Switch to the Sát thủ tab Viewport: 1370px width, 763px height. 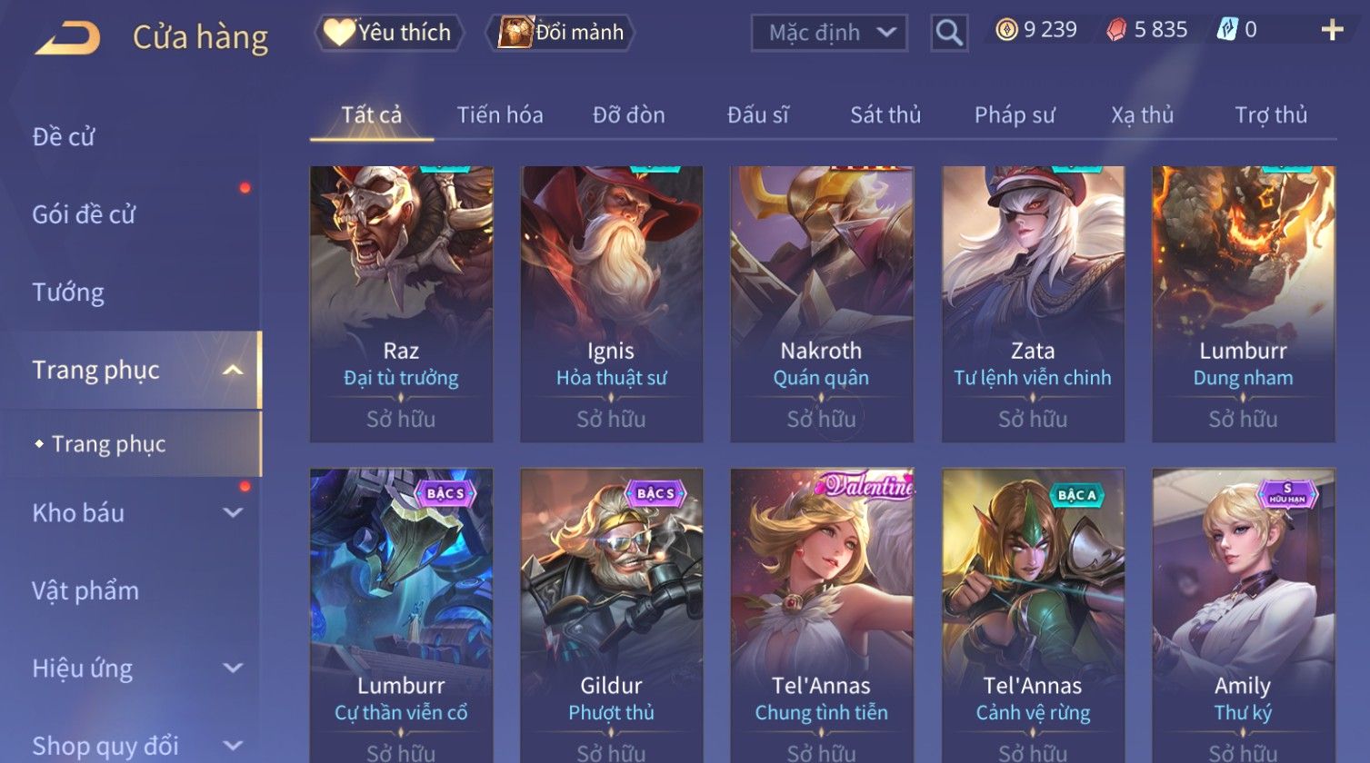click(x=885, y=115)
